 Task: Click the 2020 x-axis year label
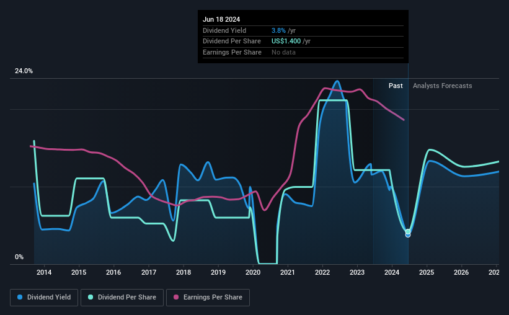253,272
